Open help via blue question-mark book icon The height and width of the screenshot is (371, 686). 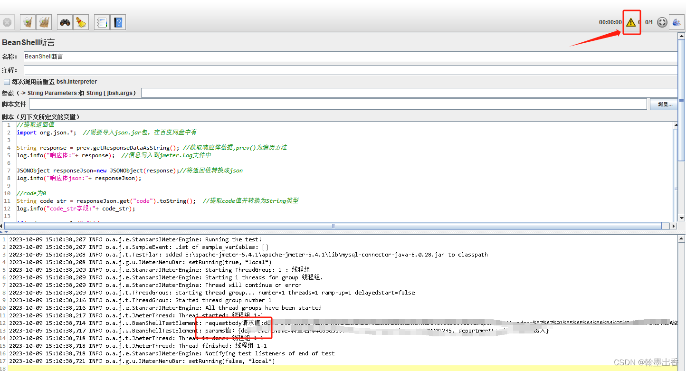click(118, 21)
